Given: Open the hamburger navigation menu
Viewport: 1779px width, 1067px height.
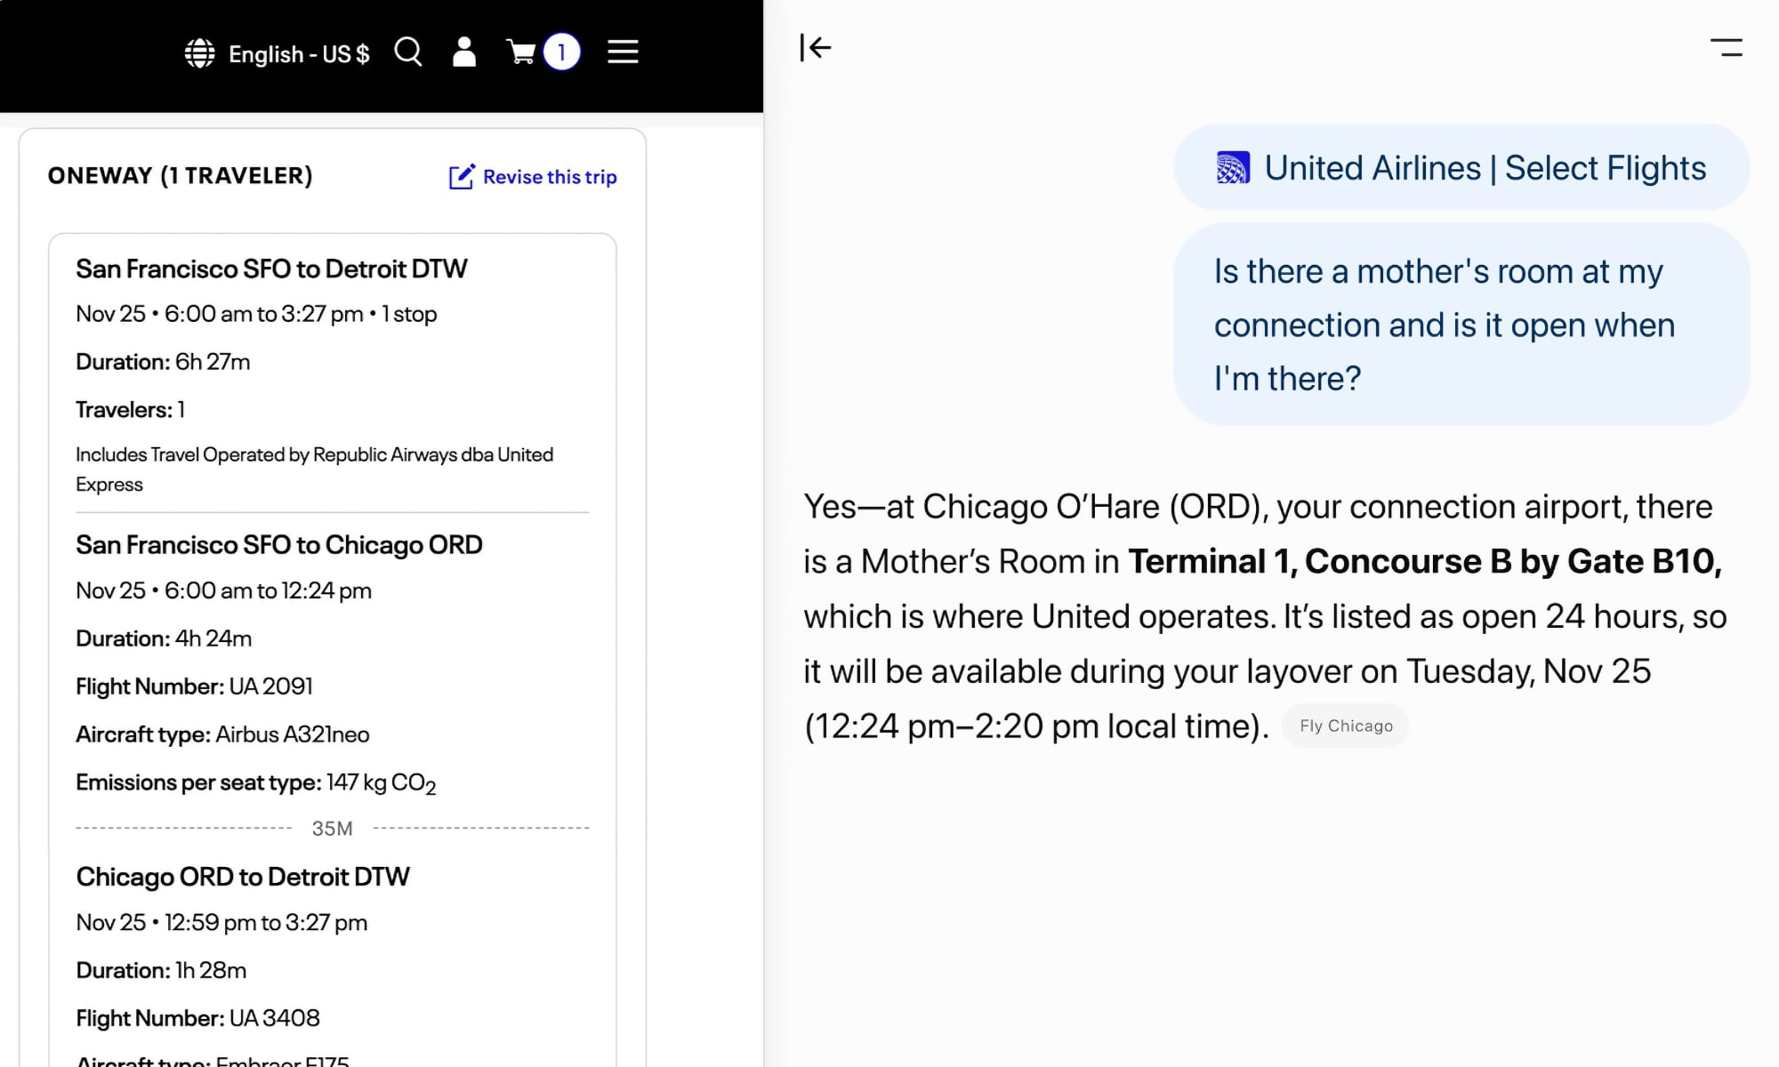Looking at the screenshot, I should (623, 52).
